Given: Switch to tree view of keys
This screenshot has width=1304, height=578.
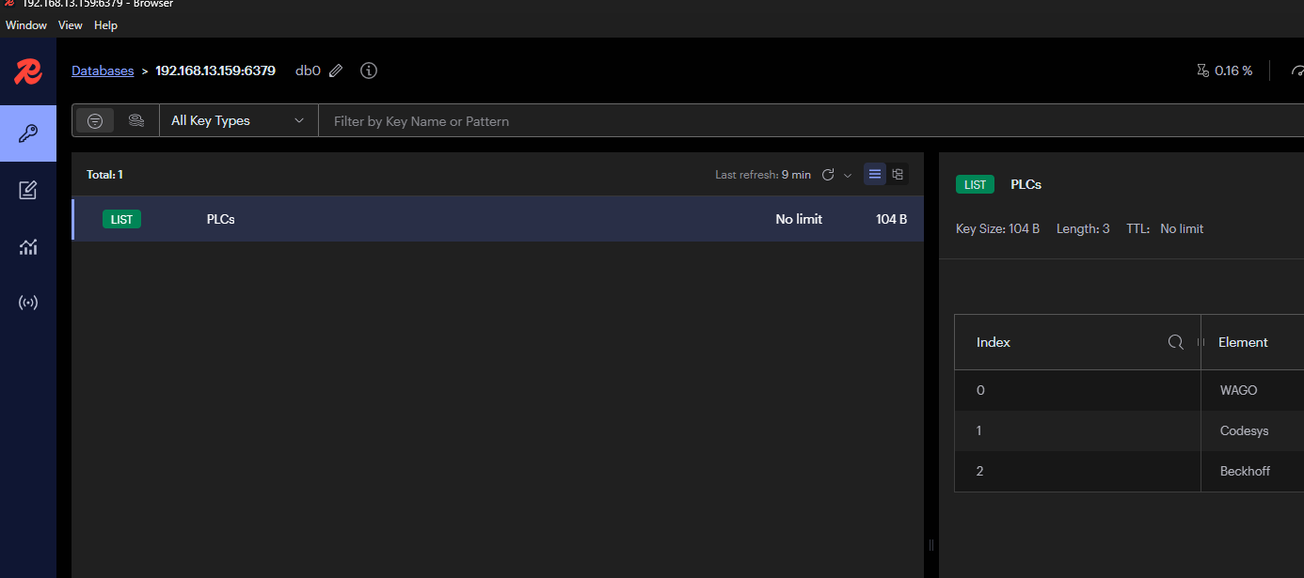Looking at the screenshot, I should coord(898,174).
